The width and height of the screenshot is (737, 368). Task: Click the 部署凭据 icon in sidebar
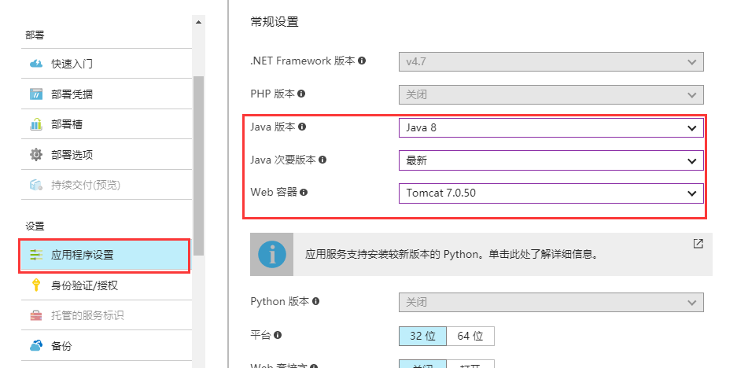35,94
